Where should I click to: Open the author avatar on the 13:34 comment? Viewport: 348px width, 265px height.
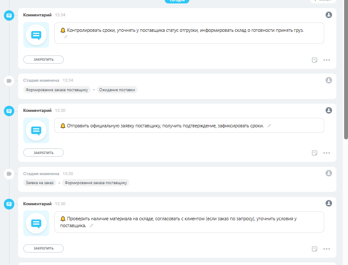pos(329,15)
